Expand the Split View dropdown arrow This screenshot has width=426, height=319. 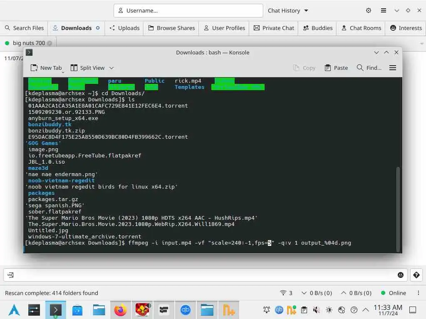[111, 68]
